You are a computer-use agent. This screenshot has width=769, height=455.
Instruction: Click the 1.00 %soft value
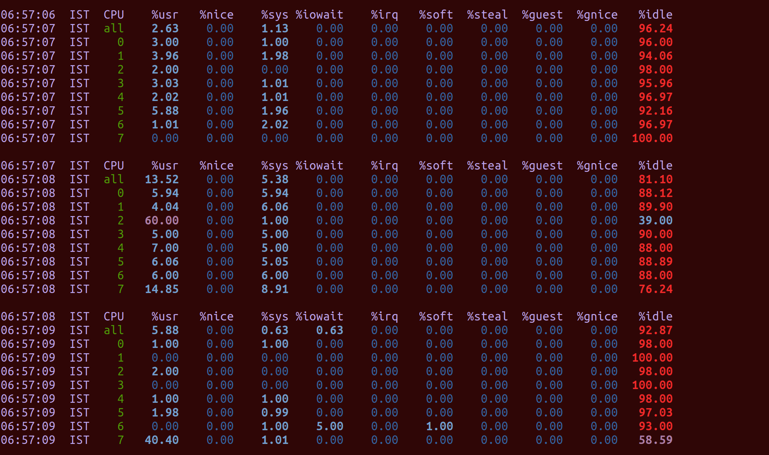point(439,426)
